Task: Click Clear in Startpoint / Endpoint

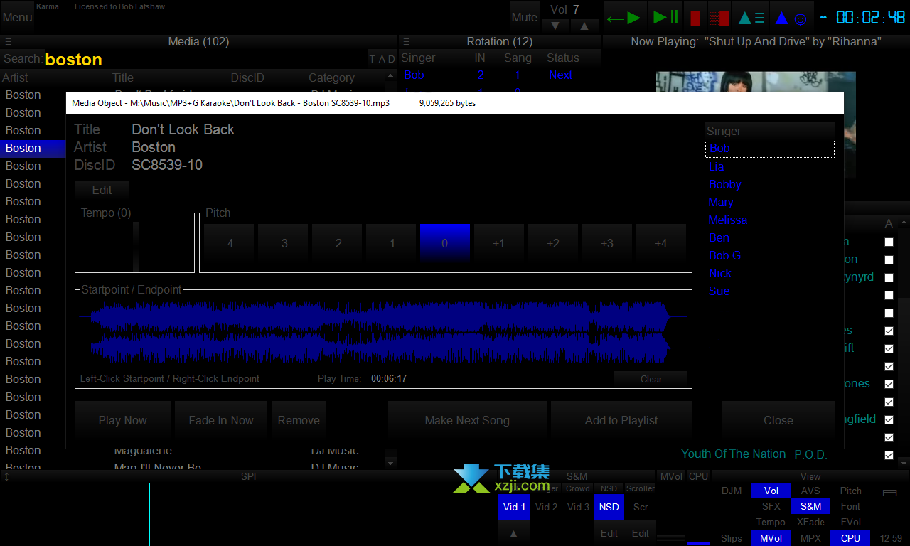Action: click(x=651, y=379)
